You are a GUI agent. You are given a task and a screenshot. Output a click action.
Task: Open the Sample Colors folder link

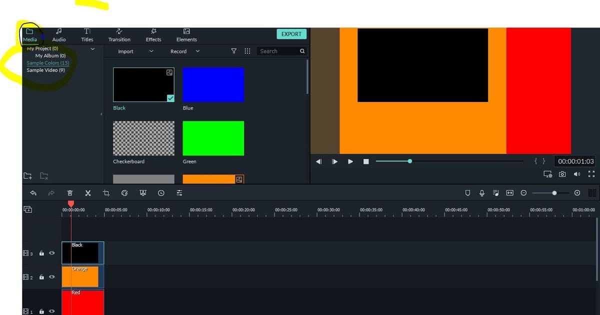coord(47,62)
